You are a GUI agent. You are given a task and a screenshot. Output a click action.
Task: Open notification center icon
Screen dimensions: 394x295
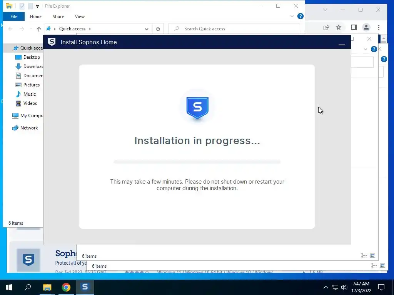click(x=381, y=287)
